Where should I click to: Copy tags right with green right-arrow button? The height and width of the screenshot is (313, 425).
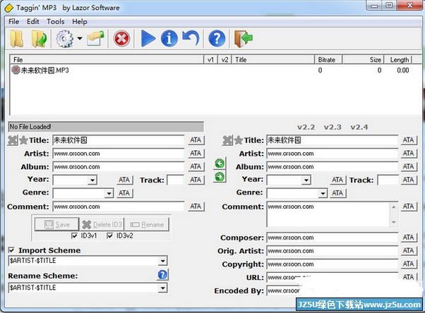pyautogui.click(x=220, y=177)
